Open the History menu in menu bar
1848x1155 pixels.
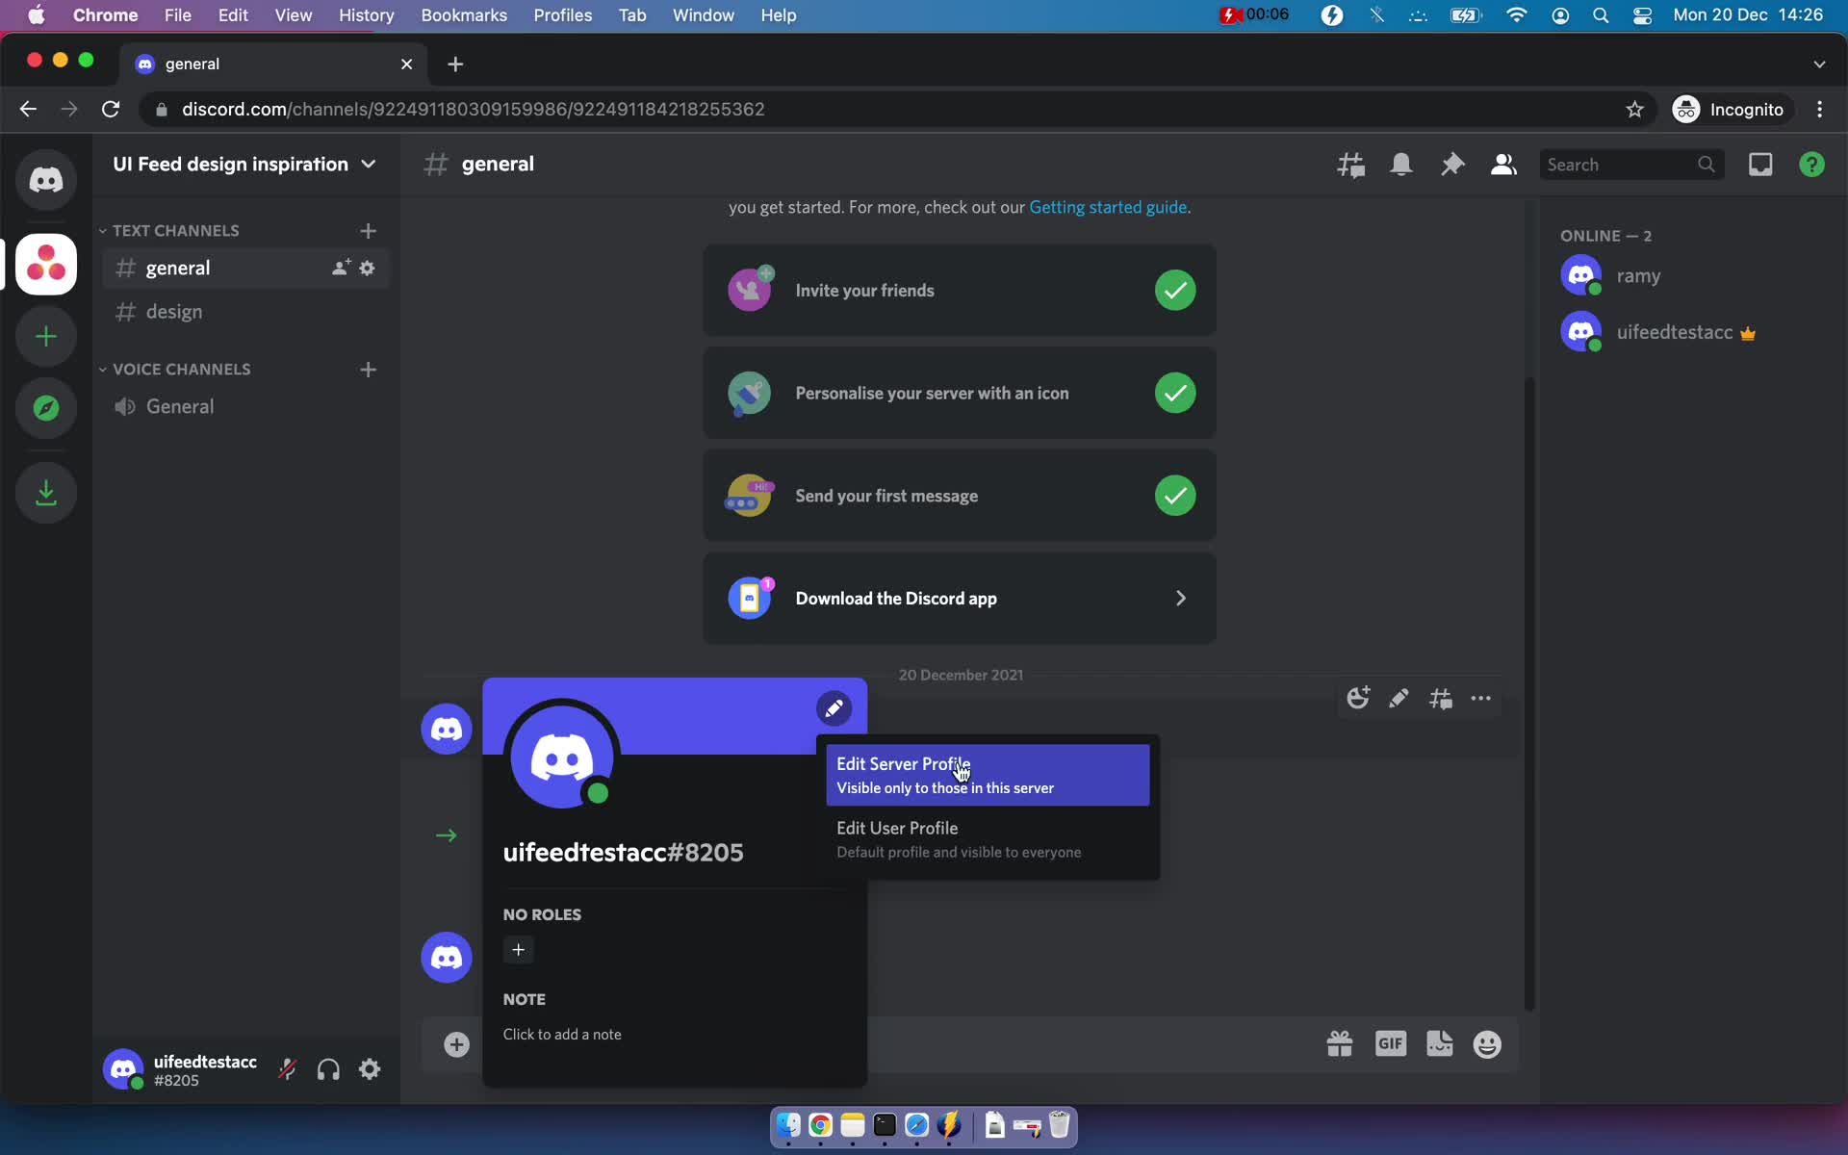[x=366, y=15]
